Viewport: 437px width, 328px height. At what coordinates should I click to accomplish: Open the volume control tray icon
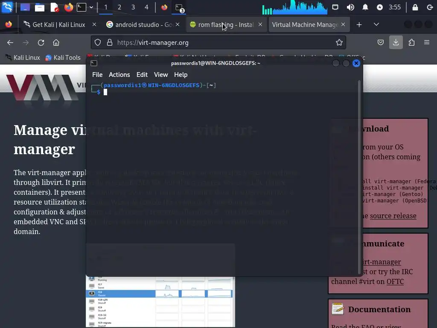350,7
